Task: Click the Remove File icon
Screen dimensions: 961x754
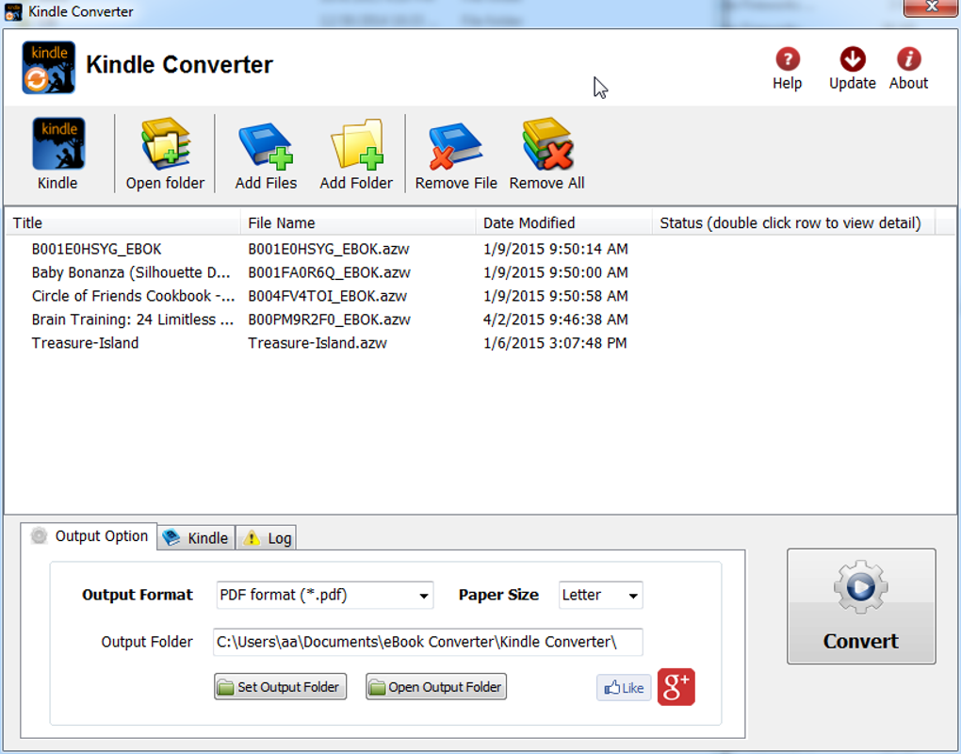Action: (x=455, y=145)
